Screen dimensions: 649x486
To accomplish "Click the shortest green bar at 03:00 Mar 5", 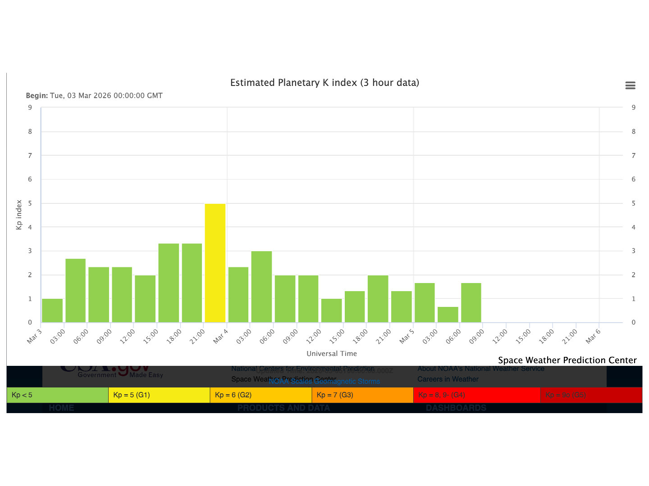I will pyautogui.click(x=448, y=315).
